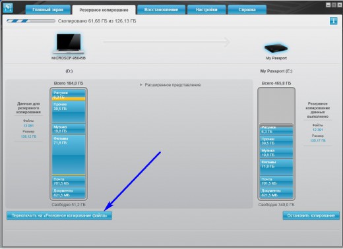Close the backup application window

tap(340, 5)
